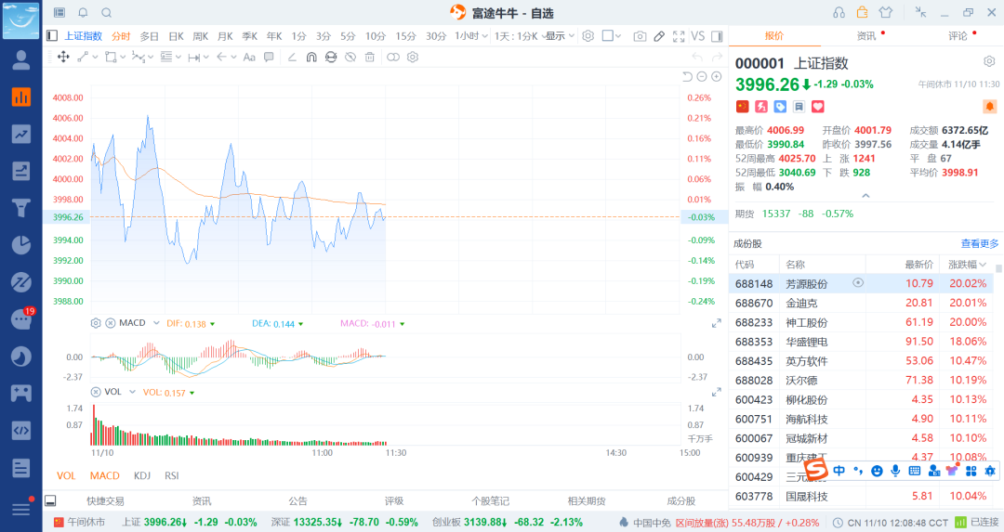Viewport: 1004px width, 532px height.
Task: Open the hamburger menu at the sidebar bottom
Action: coord(21,509)
